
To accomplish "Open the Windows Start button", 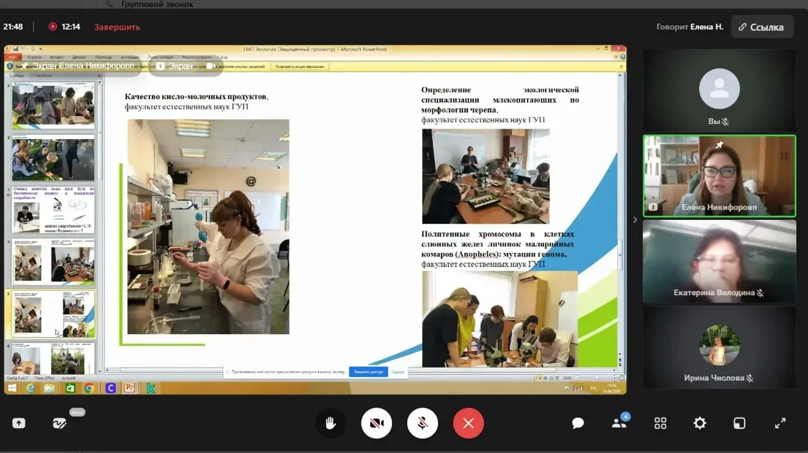I will click(12, 388).
